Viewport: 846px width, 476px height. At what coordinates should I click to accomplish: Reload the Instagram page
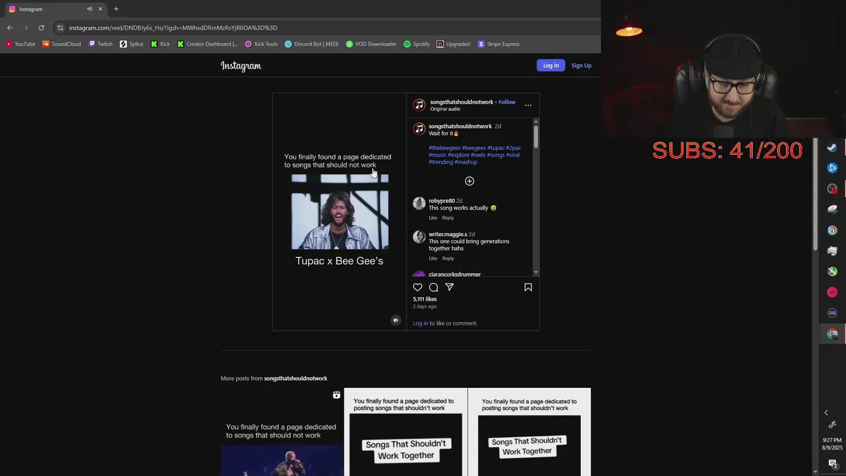pyautogui.click(x=41, y=28)
